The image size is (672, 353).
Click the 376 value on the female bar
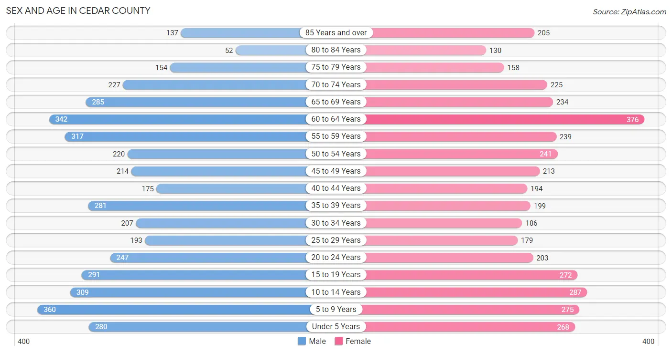tap(632, 119)
